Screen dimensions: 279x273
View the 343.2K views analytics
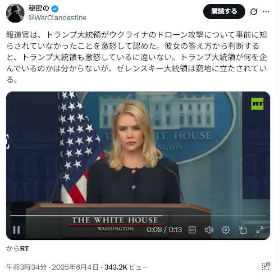(126, 267)
